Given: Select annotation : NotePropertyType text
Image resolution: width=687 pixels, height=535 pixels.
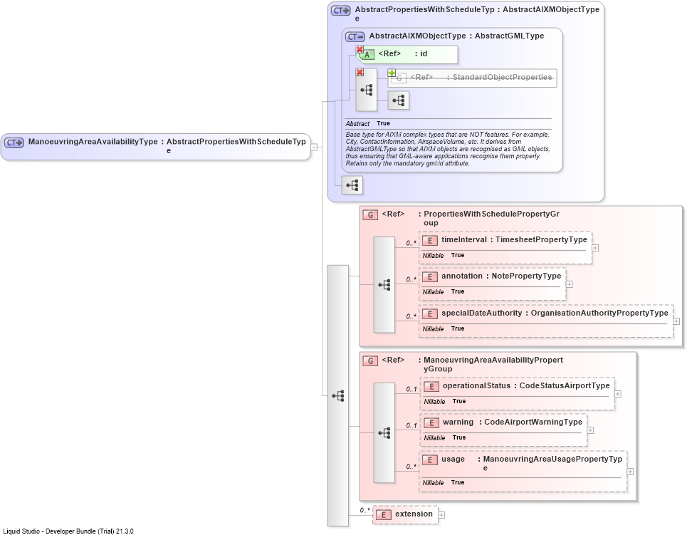Looking at the screenshot, I should tap(500, 276).
